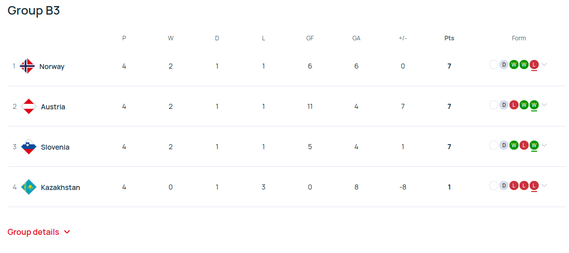Screen dimensions: 569x253
Task: Click Kazakhstan's grey D form badge
Action: tap(504, 185)
